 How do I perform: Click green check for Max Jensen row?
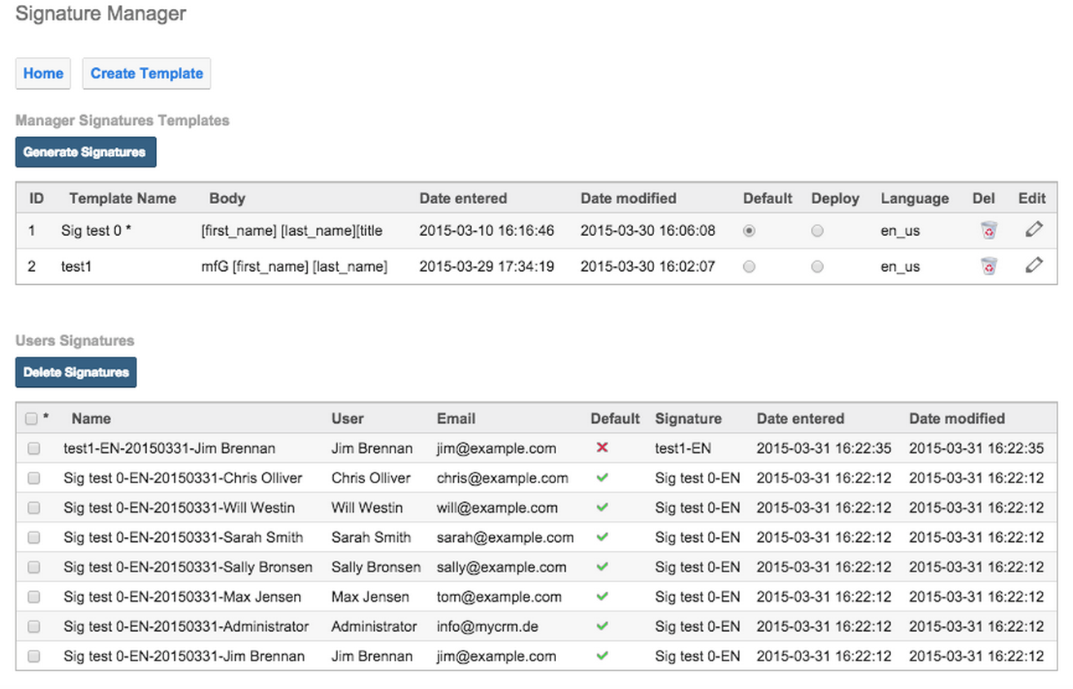coord(603,597)
